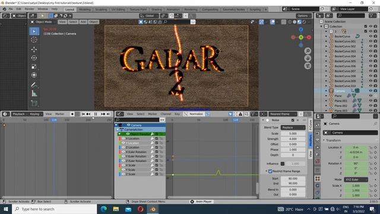Open the outliner filter dropdown icon
The height and width of the screenshot is (214, 380).
(x=372, y=15)
